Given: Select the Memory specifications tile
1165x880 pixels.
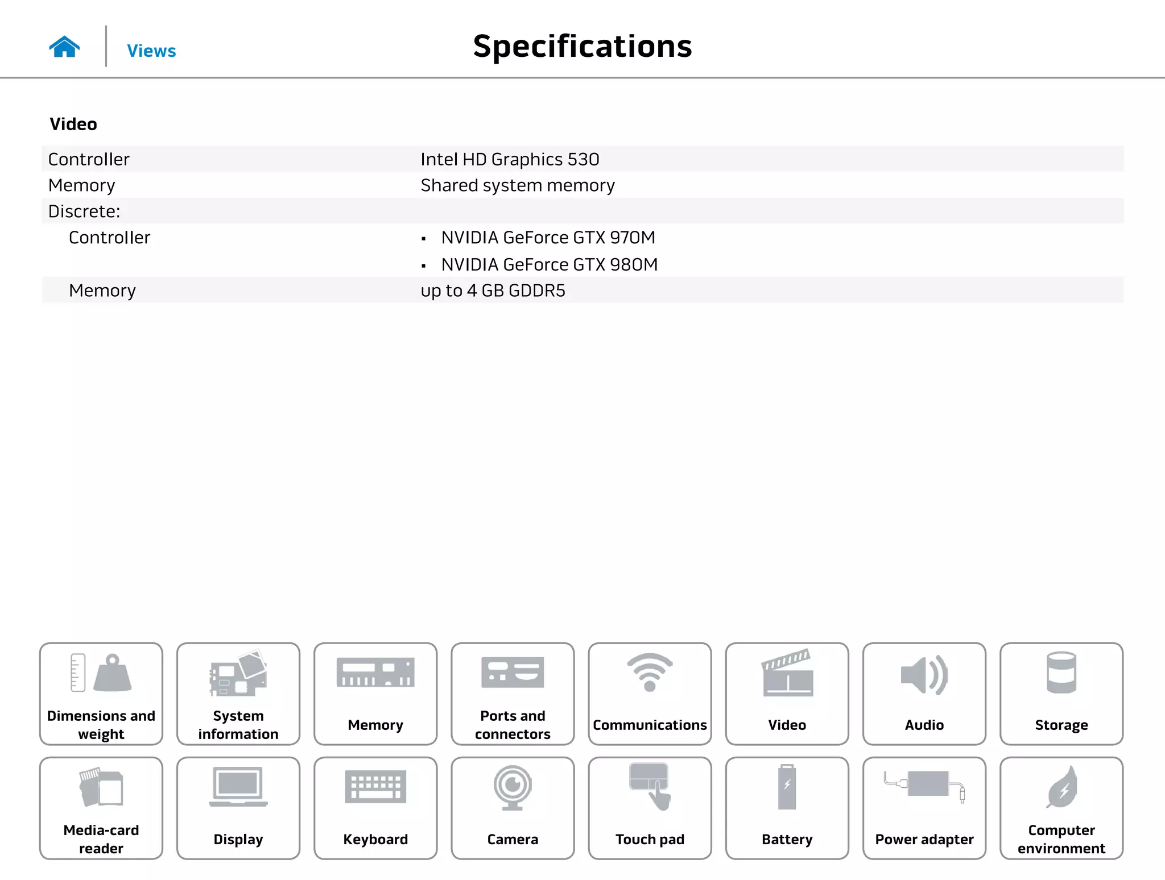Looking at the screenshot, I should pyautogui.click(x=375, y=694).
